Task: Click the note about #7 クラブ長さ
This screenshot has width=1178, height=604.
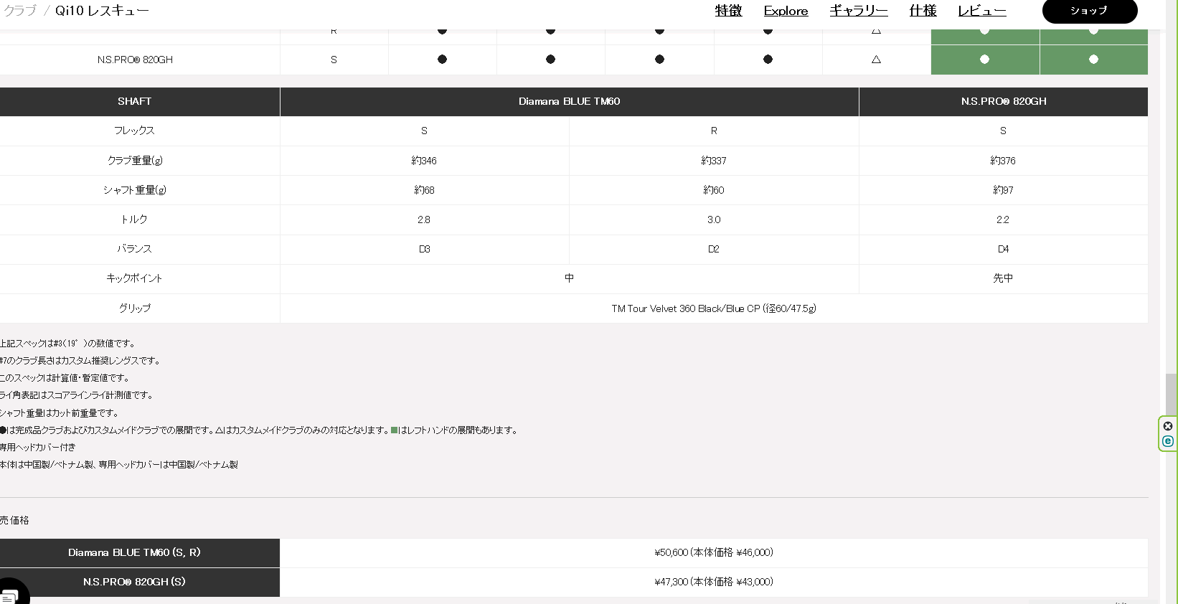Action: coord(80,361)
